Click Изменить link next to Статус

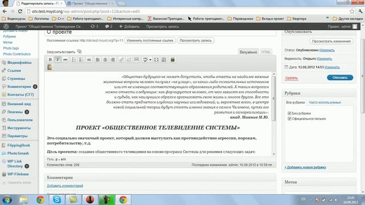coord(327,50)
